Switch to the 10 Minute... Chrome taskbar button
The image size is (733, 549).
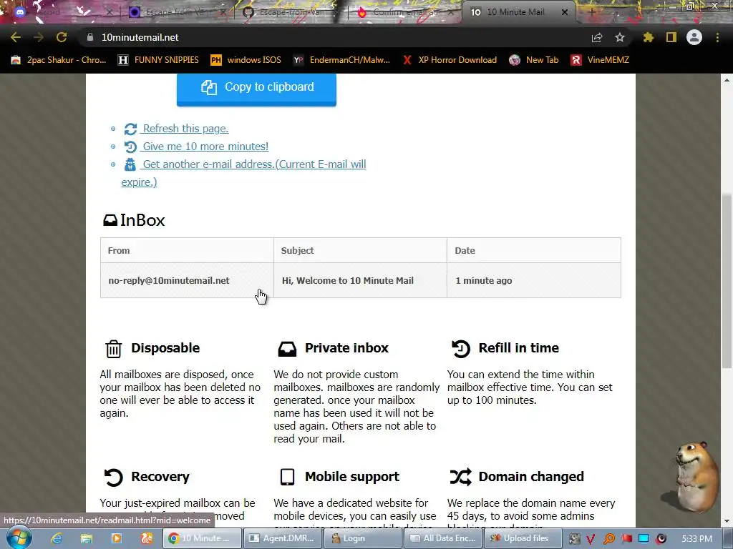tap(202, 538)
